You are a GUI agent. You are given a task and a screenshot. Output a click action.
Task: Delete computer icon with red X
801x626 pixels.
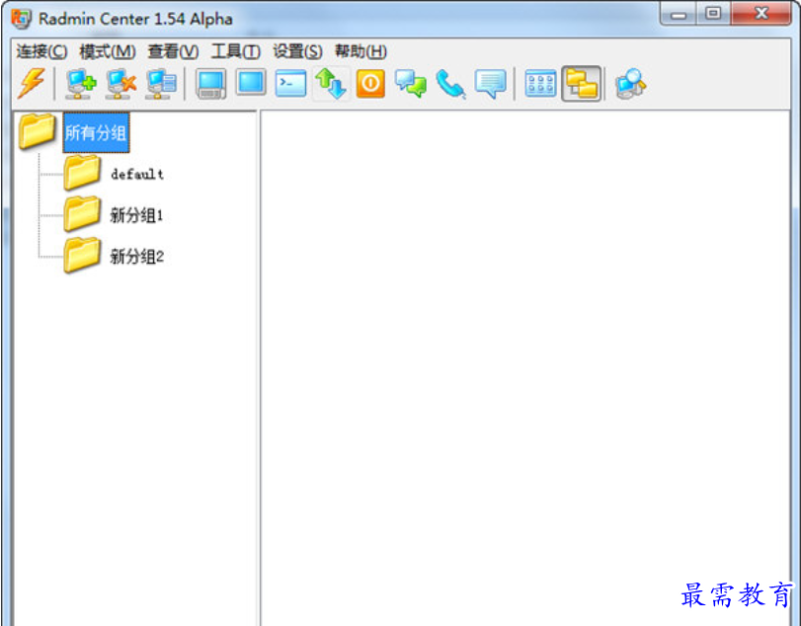(x=120, y=84)
